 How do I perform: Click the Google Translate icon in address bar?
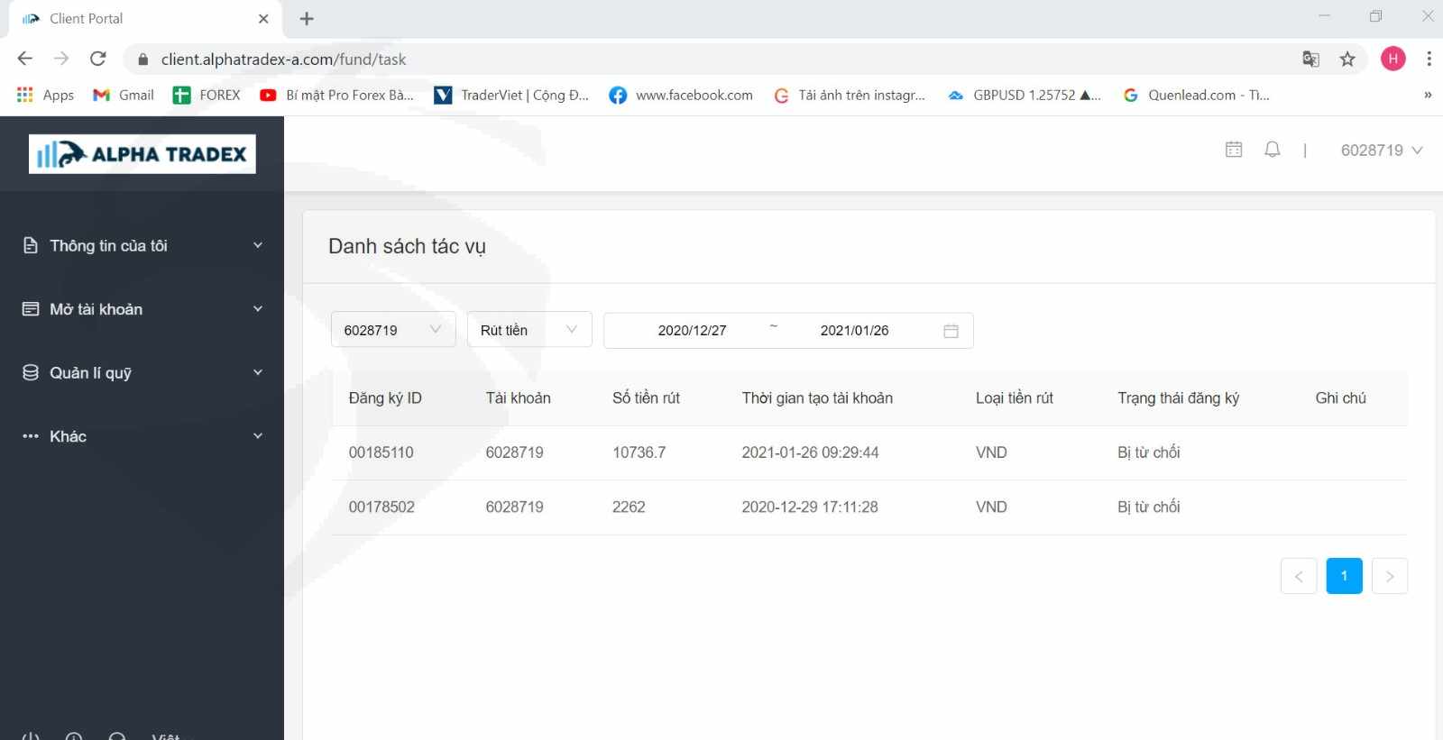[x=1310, y=59]
